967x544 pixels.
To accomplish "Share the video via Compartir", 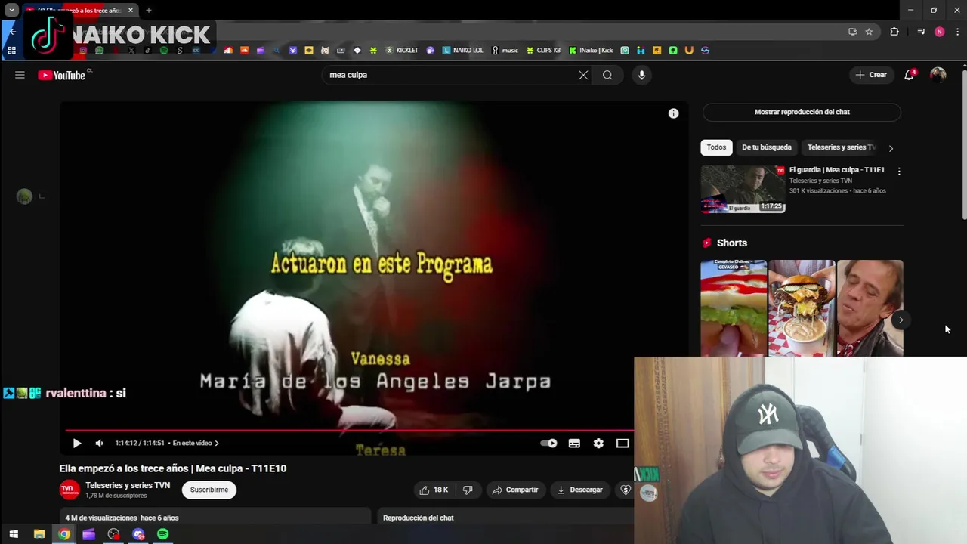I will pos(515,490).
